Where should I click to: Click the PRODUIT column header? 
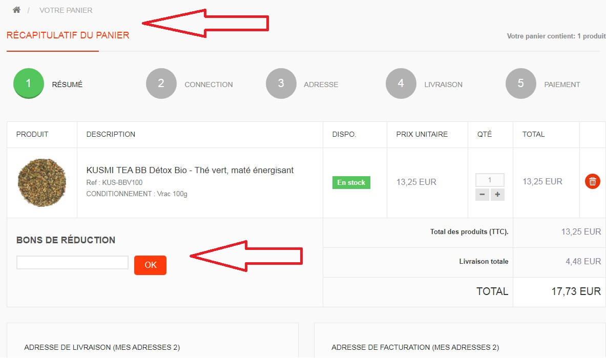click(x=32, y=134)
